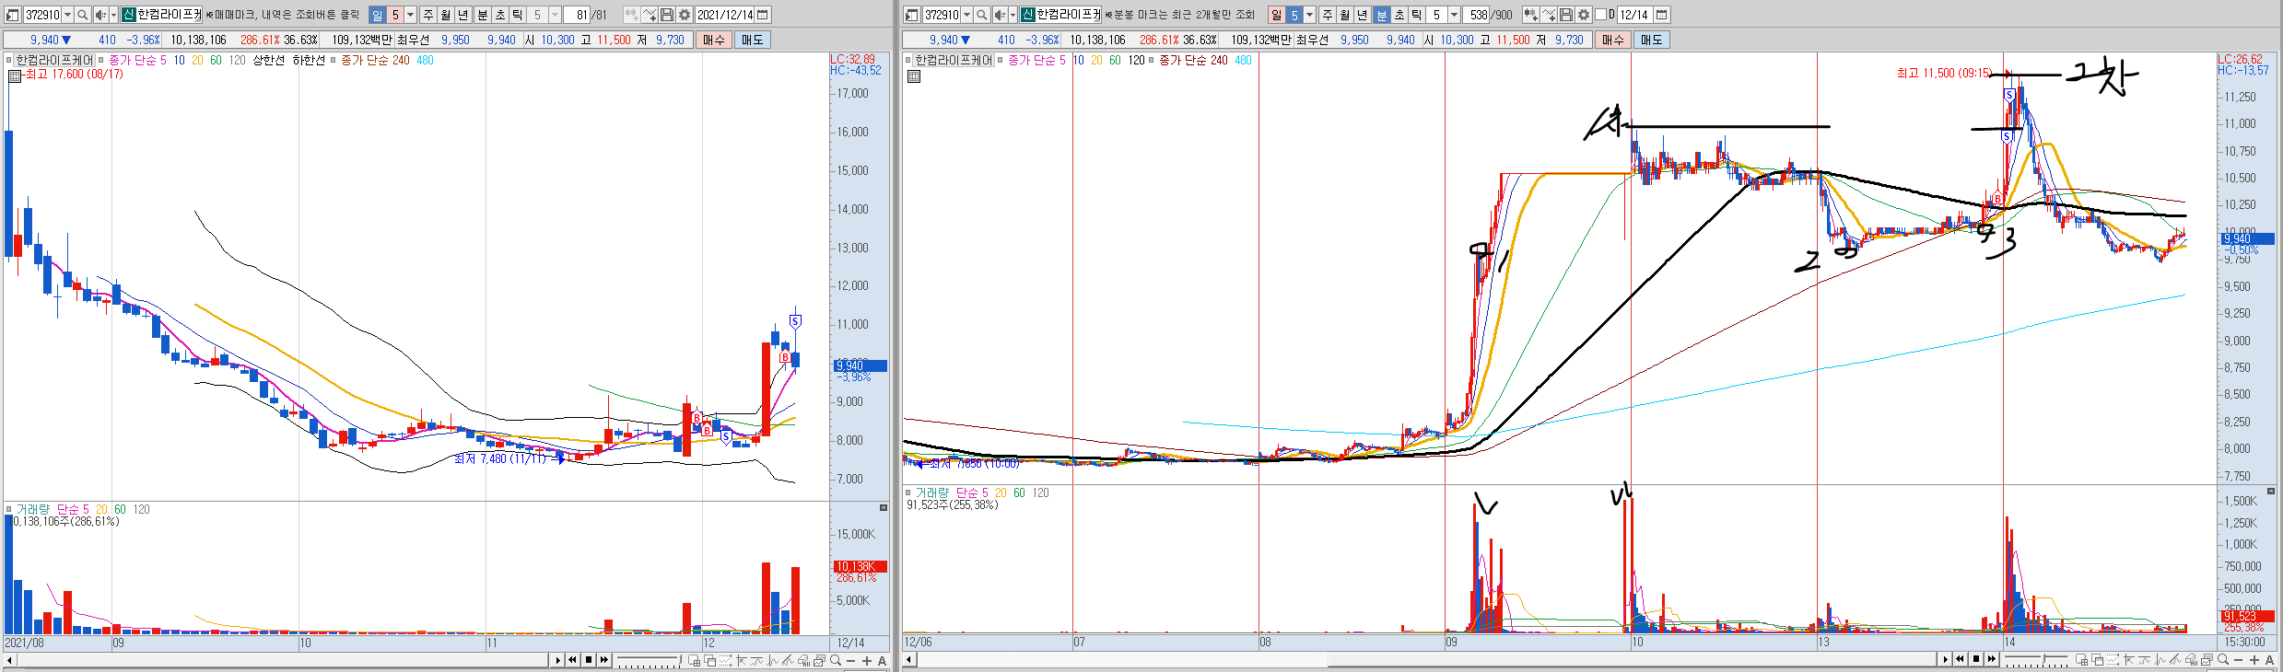Click the bar count field showing 538 in the right chart
This screenshot has width=2283, height=672.
[x=1476, y=15]
